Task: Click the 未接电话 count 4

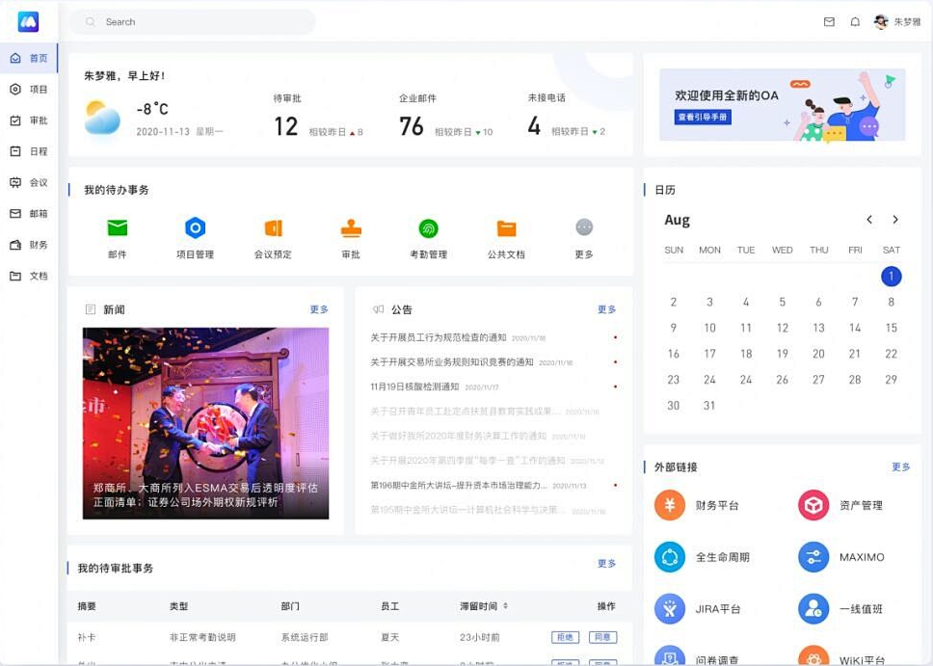Action: pos(534,125)
